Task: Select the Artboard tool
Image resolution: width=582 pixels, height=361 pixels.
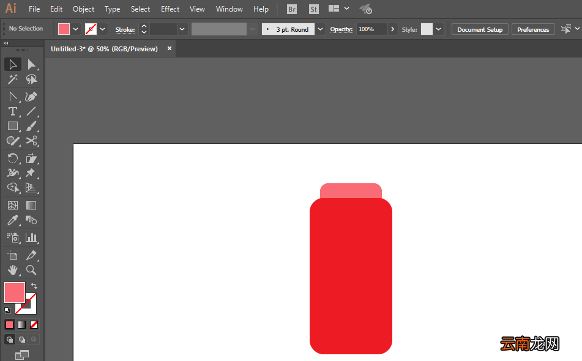Action: click(13, 255)
